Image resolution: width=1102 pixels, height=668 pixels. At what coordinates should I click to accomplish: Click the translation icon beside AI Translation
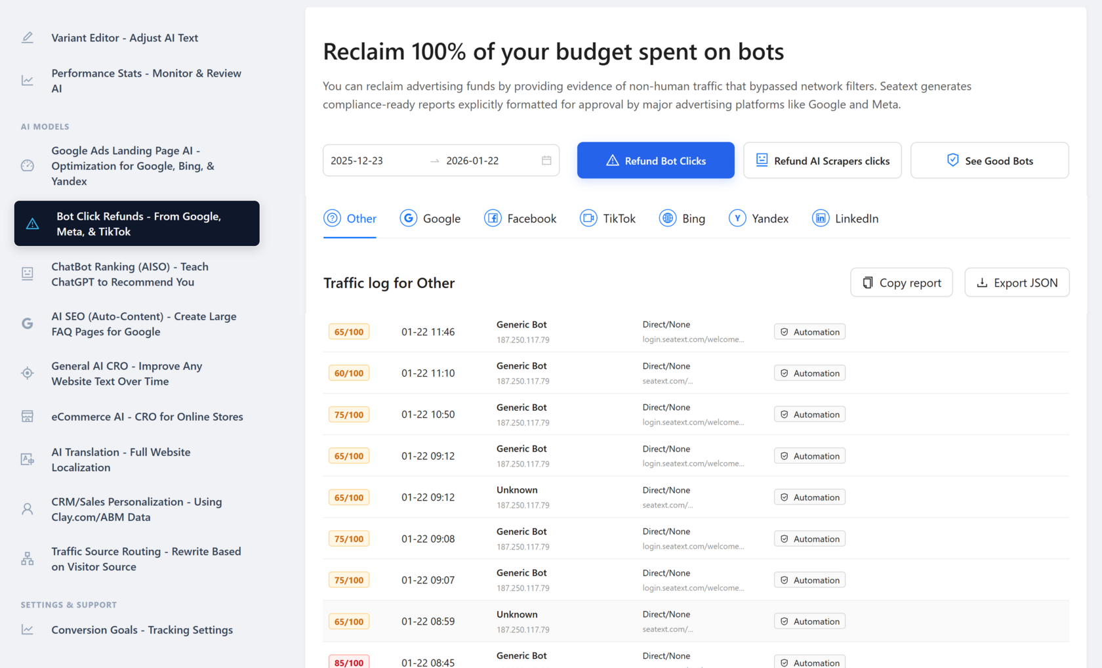pos(28,459)
